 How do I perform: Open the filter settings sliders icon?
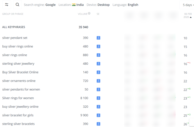7,5
